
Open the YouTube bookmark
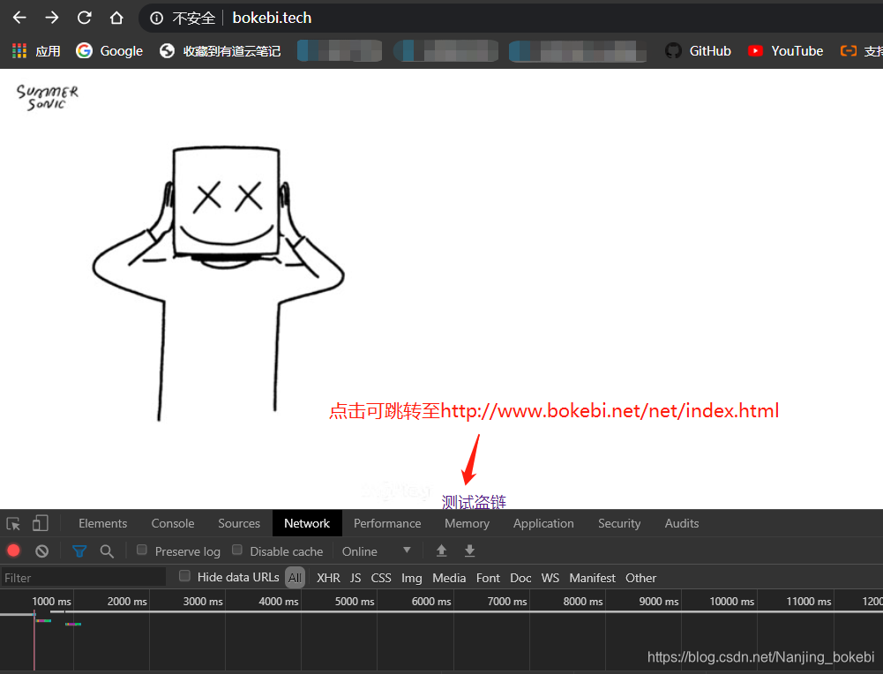point(786,51)
